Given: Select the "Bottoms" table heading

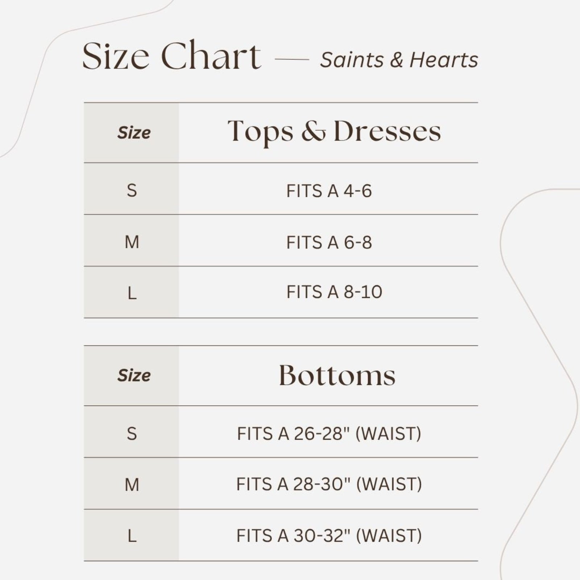Looking at the screenshot, I should pyautogui.click(x=337, y=376).
